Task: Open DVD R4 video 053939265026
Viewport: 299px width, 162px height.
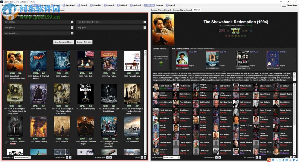Action: (273, 59)
